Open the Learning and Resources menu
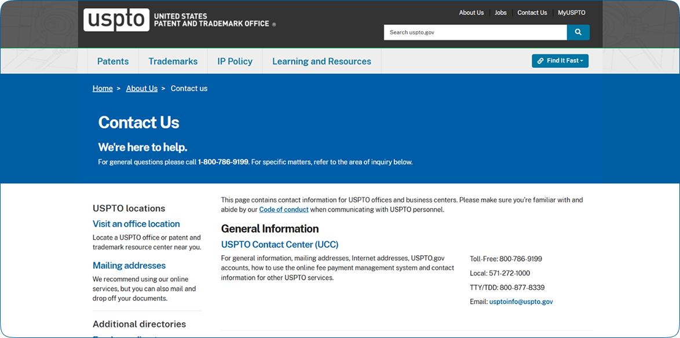680x338 pixels. pyautogui.click(x=322, y=61)
